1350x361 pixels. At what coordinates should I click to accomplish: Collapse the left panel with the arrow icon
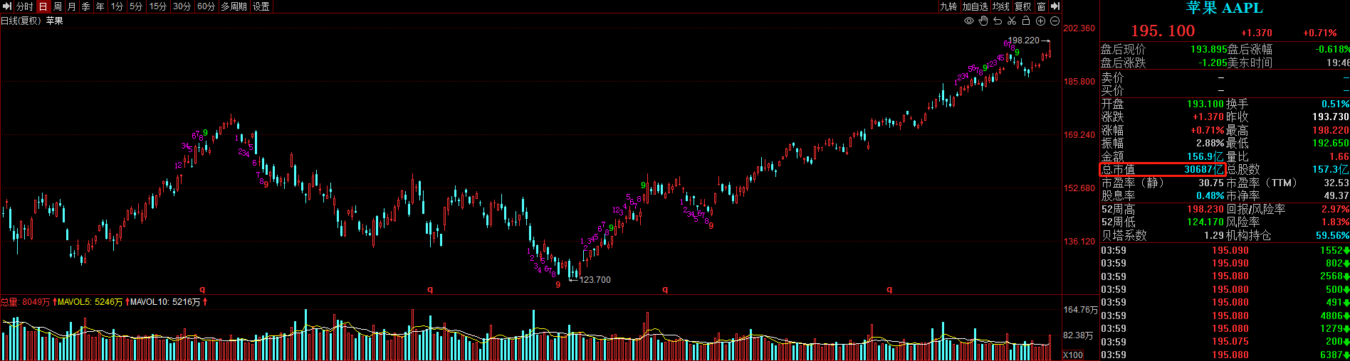(x=7, y=6)
